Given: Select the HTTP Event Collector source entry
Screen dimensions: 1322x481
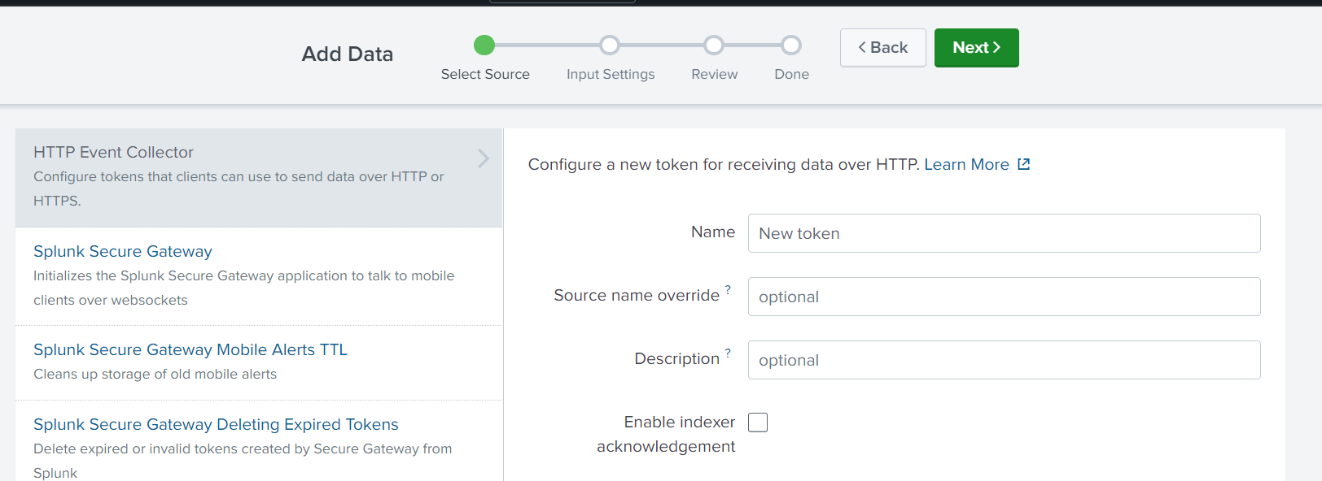Looking at the screenshot, I should 259,177.
